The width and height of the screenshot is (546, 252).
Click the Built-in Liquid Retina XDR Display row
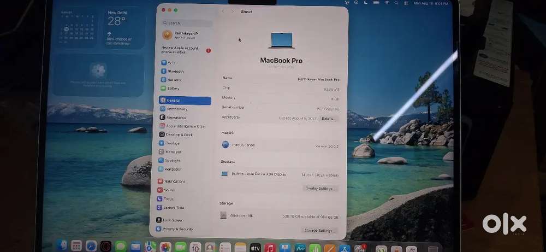coord(280,174)
